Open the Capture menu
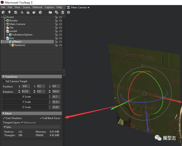The height and width of the screenshot is (146, 182). tap(49, 7)
